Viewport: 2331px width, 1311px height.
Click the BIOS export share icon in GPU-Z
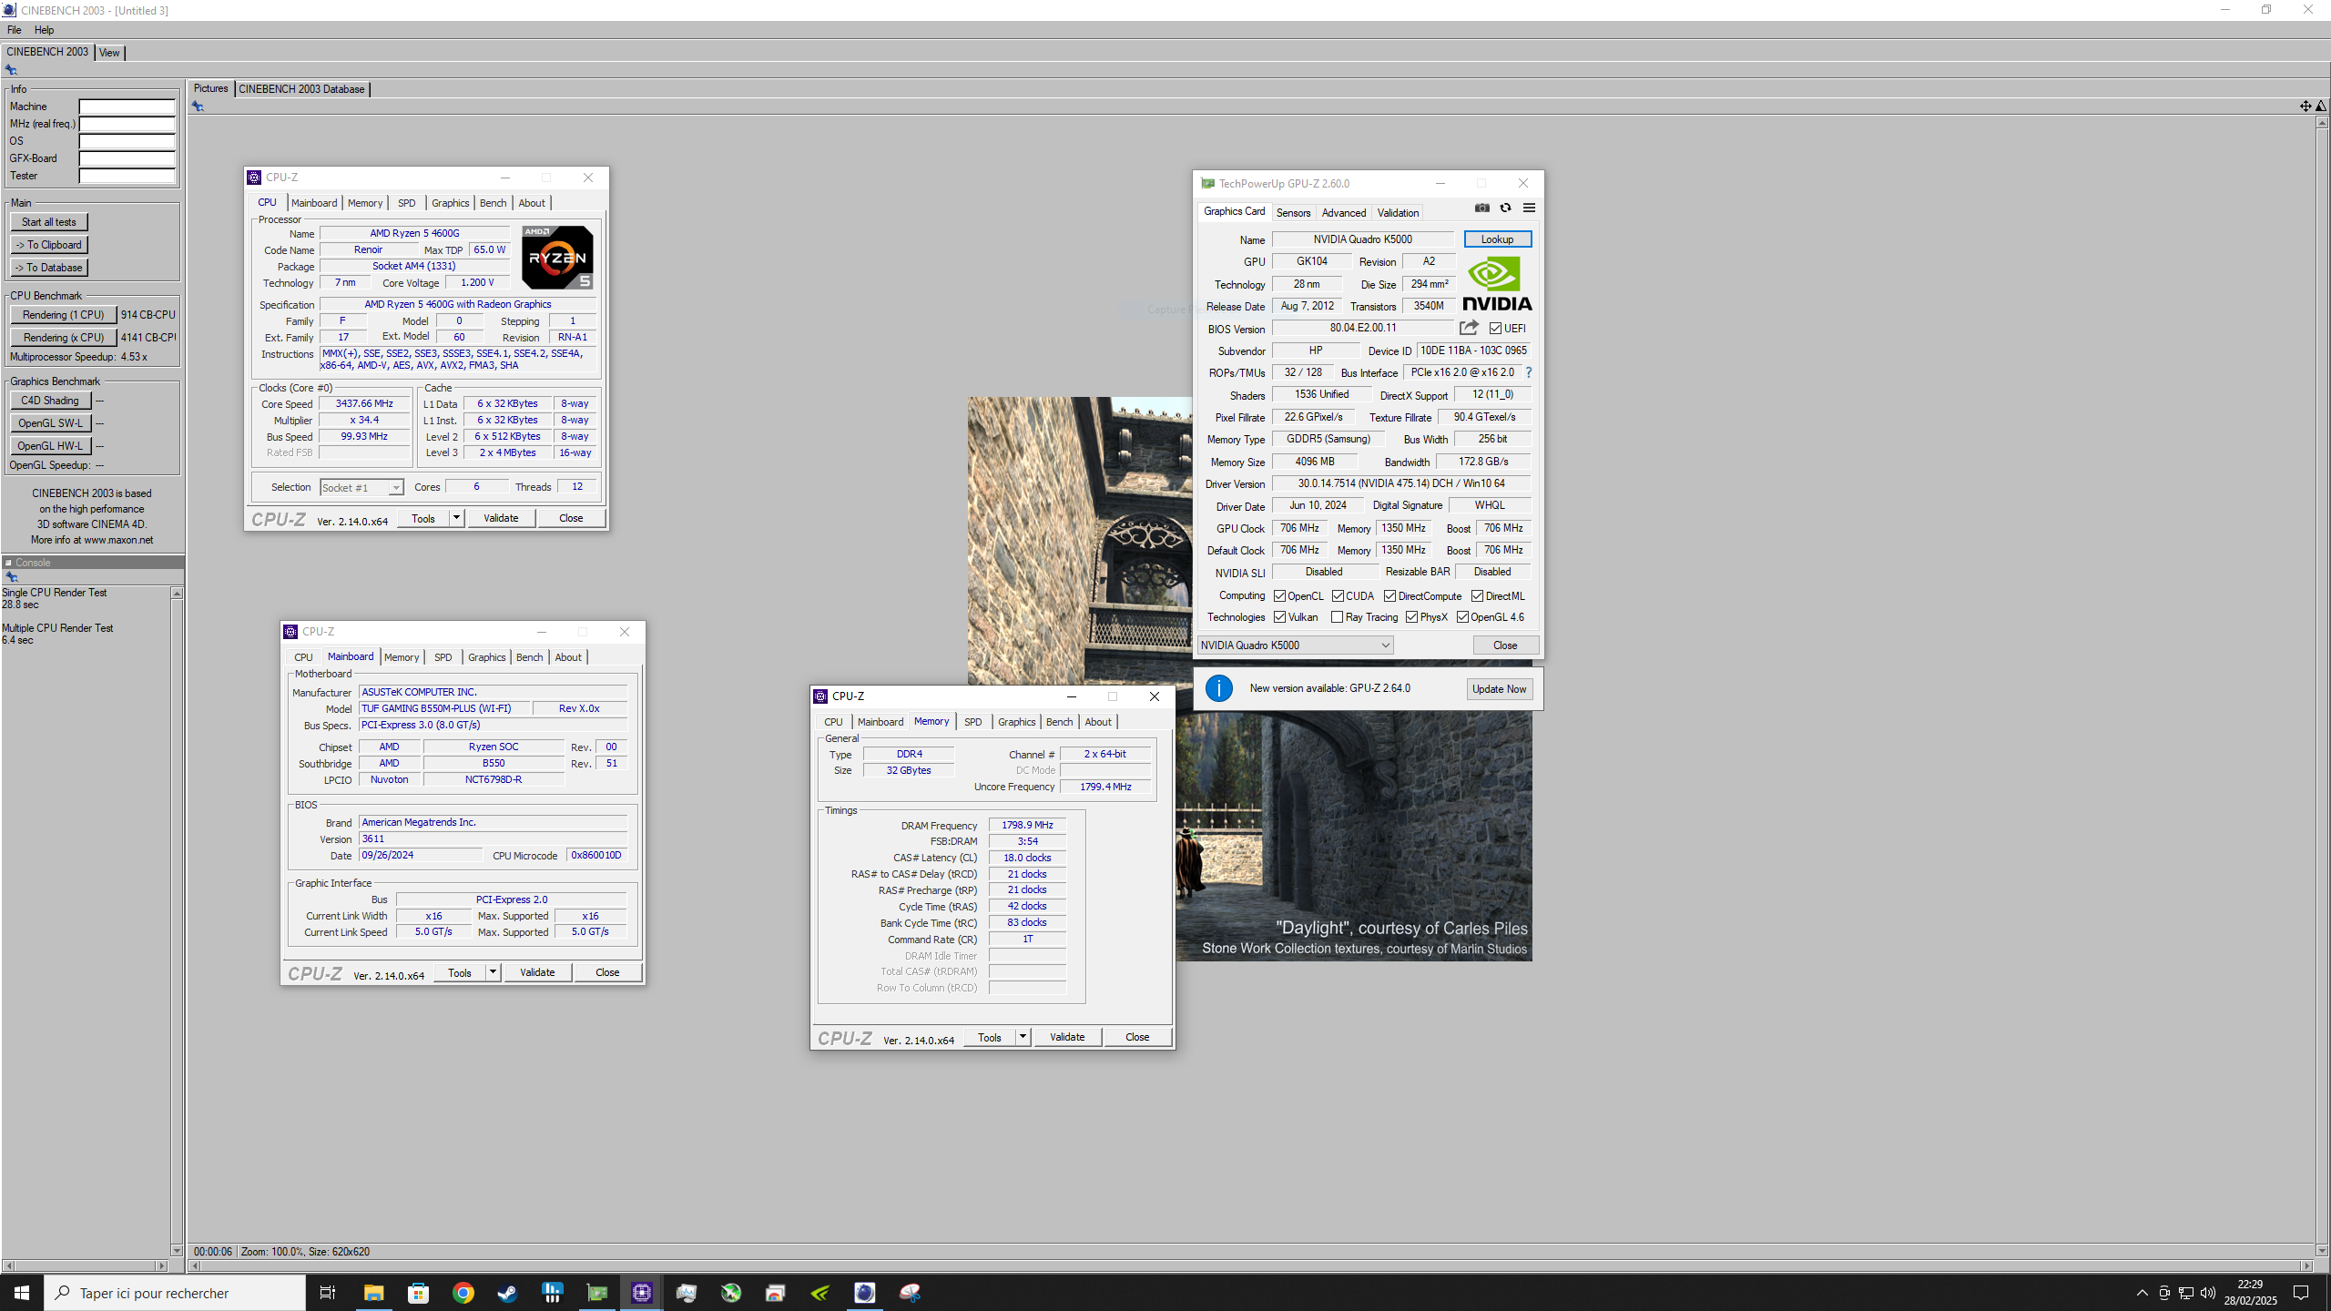pos(1469,328)
